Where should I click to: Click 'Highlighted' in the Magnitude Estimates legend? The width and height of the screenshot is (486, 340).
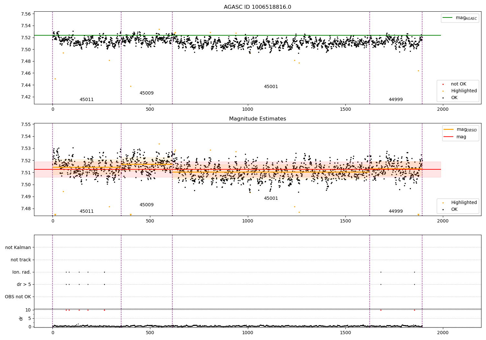pos(464,203)
